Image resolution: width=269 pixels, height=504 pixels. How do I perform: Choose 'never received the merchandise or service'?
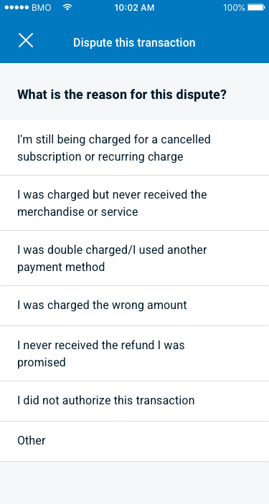coord(135,203)
